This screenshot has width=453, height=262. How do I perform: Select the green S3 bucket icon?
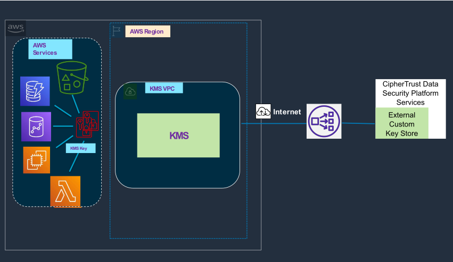click(71, 78)
